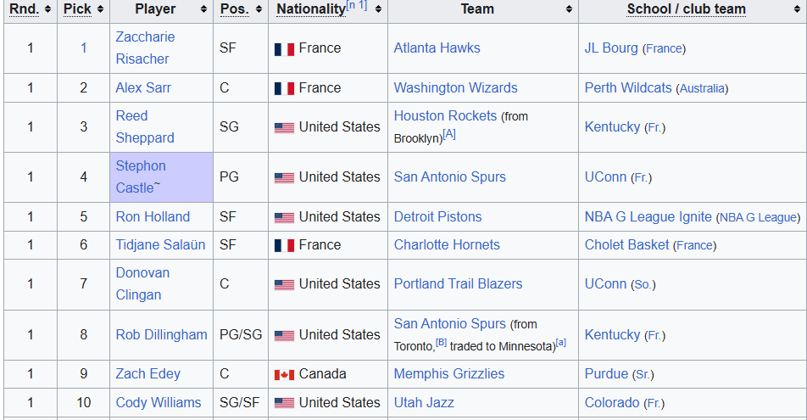Open the Atlanta Hawks team page
Screen dimensions: 807x420
pos(437,48)
